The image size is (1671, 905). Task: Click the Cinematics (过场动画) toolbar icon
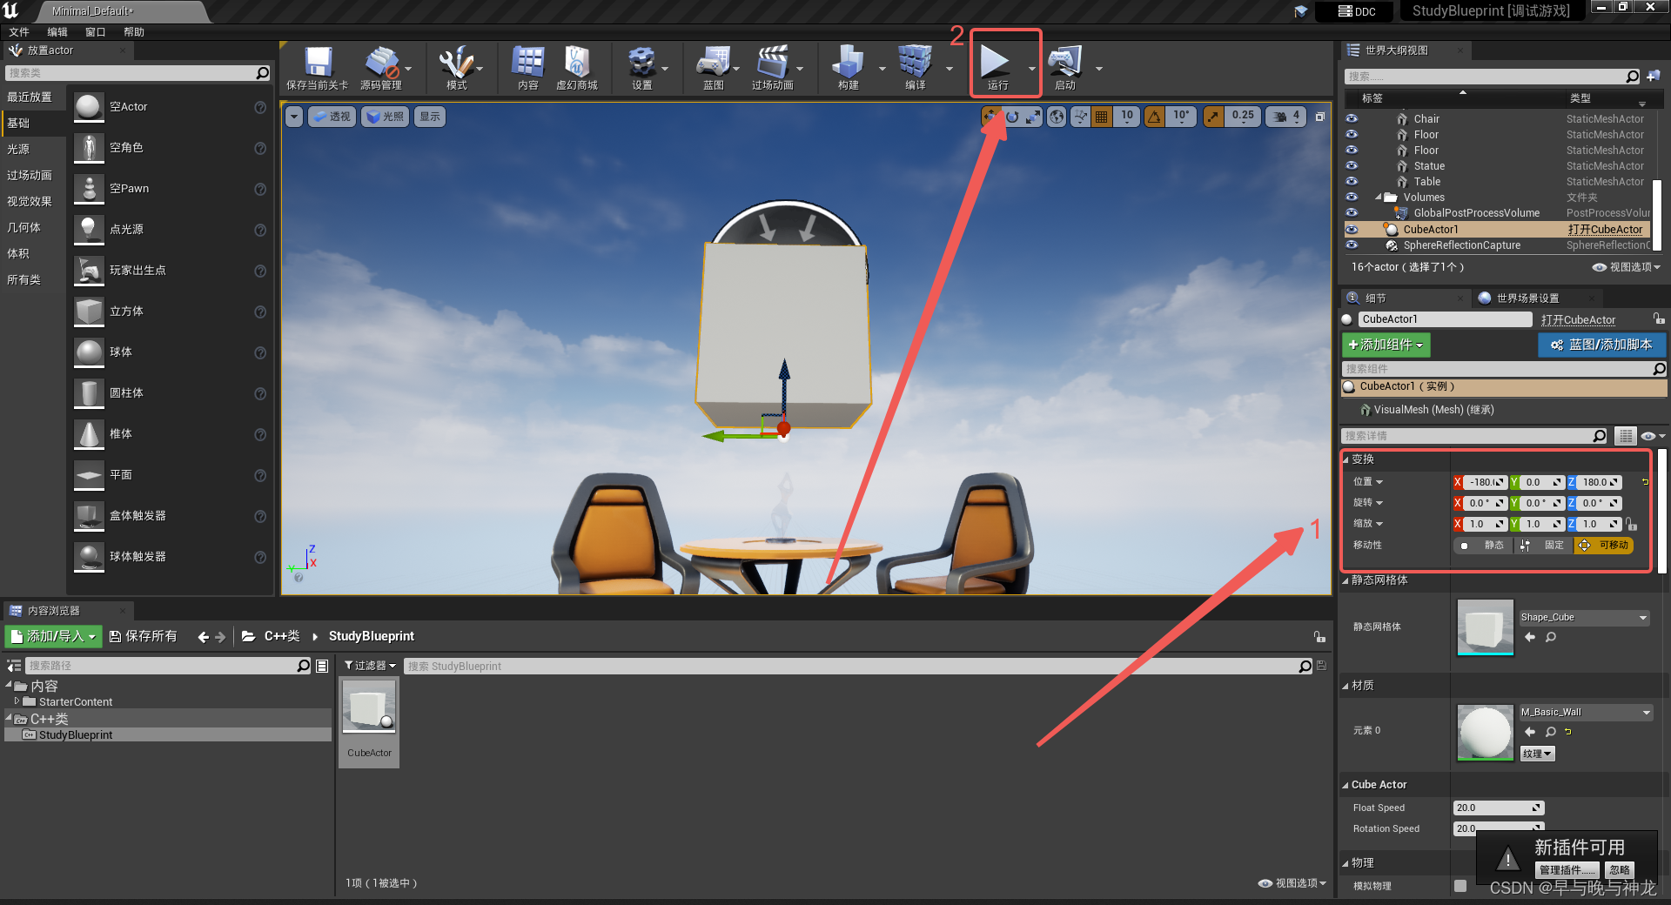coord(772,68)
